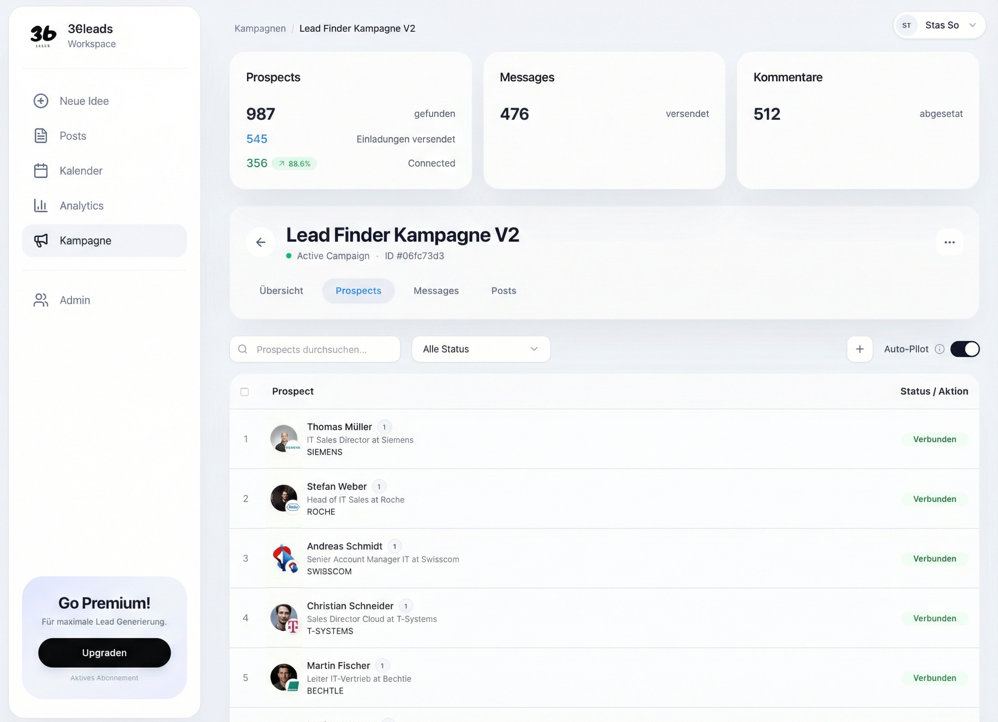Viewport: 998px width, 722px height.
Task: Disable the Auto-Pilot switch
Action: 966,349
